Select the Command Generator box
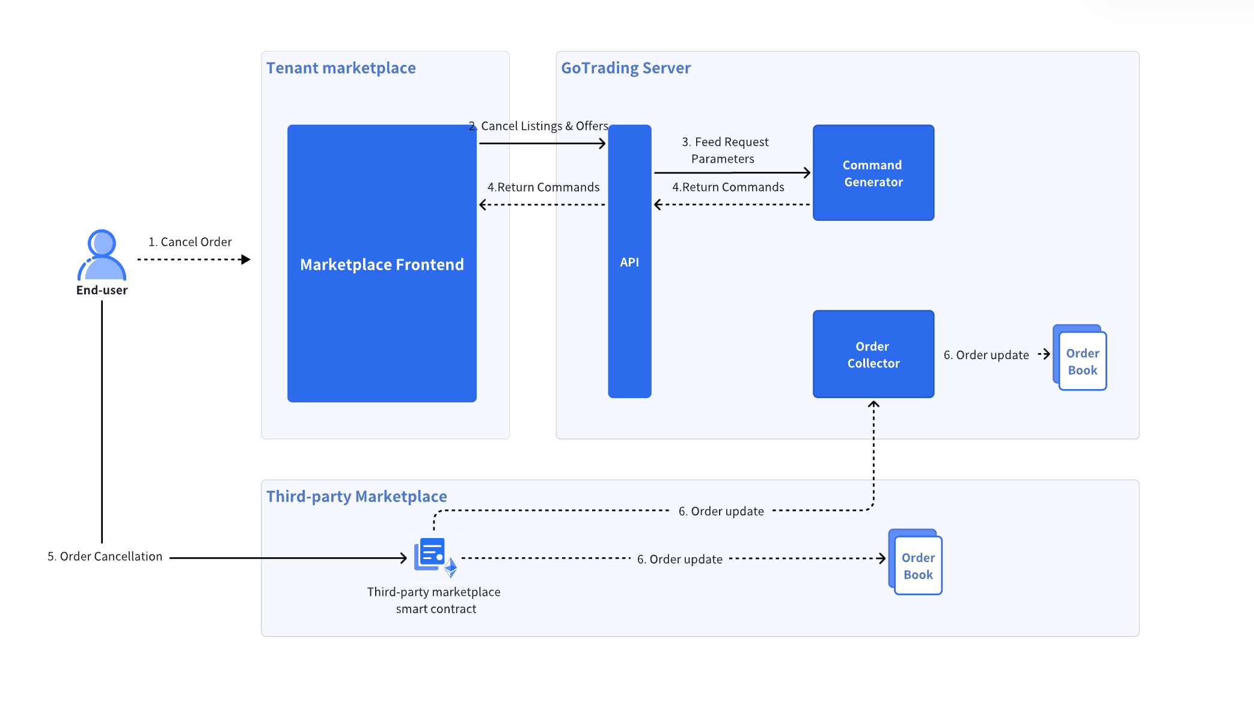Viewport: 1254px width, 717px height. (x=873, y=173)
